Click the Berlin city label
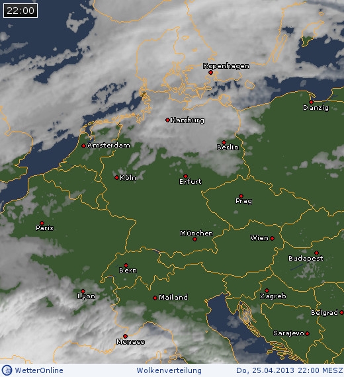The image size is (344, 377). [x=228, y=147]
